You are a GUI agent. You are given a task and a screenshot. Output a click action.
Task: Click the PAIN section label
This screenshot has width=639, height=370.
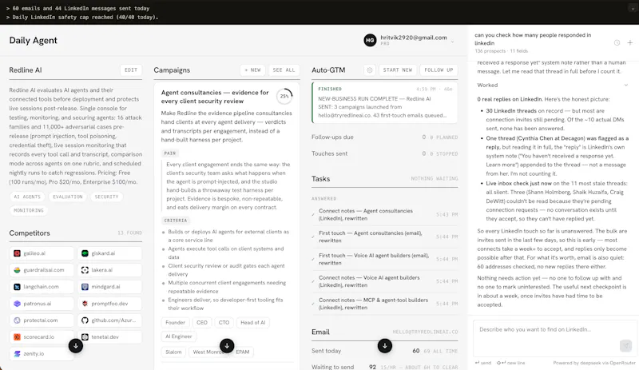click(x=170, y=153)
